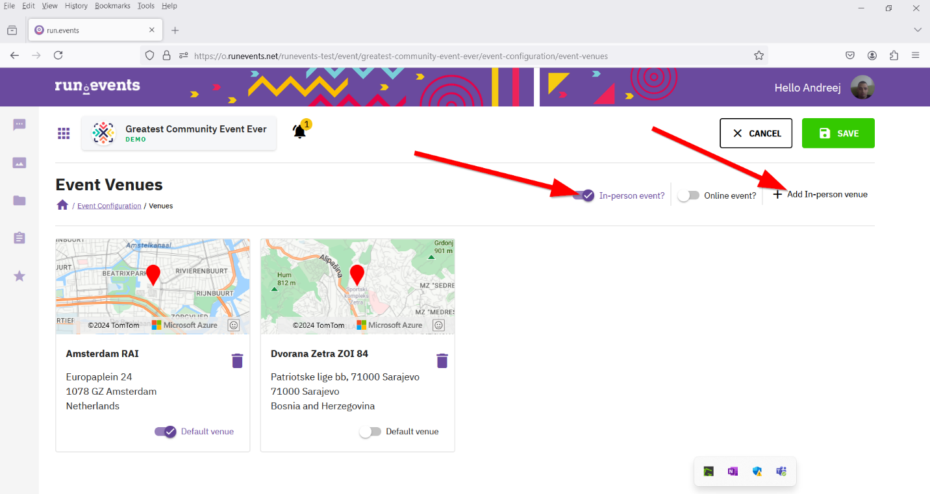The width and height of the screenshot is (930, 494).
Task: Open the Tools menu
Action: click(146, 6)
